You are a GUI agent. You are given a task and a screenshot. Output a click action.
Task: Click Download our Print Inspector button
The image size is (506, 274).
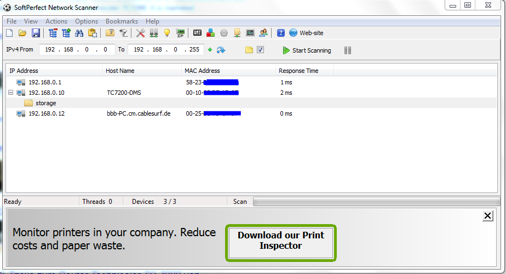tap(281, 243)
